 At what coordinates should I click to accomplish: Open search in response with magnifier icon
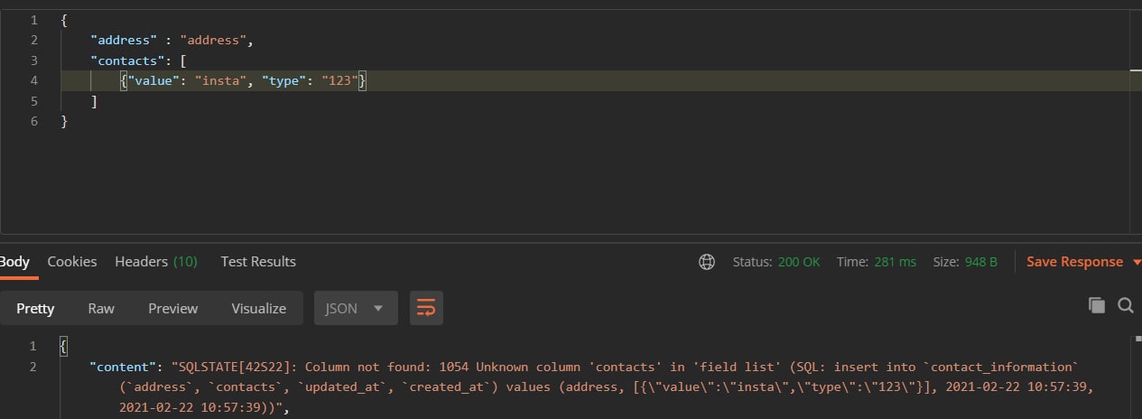click(1126, 305)
